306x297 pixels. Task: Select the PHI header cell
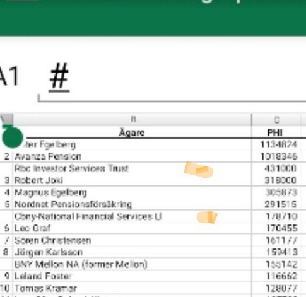click(x=276, y=132)
